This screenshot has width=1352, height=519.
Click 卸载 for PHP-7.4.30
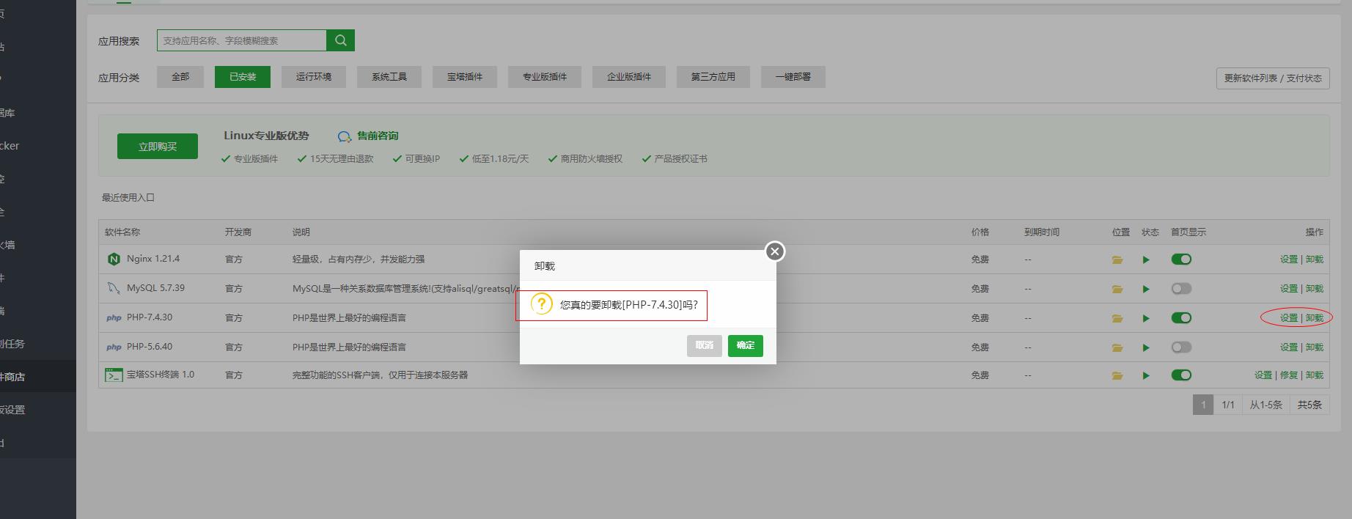pos(1315,318)
